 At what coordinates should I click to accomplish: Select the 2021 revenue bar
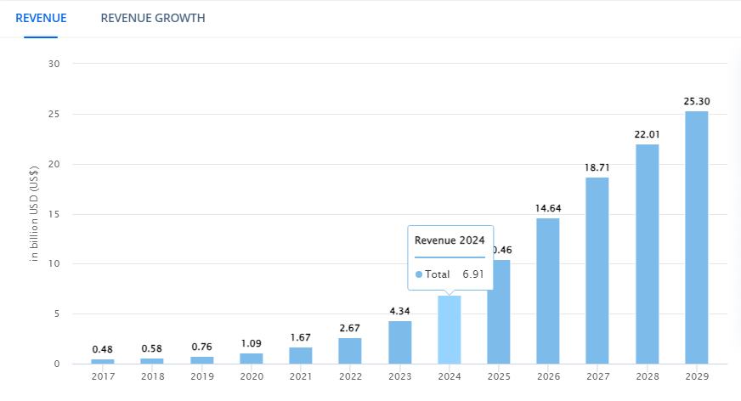pyautogui.click(x=301, y=356)
